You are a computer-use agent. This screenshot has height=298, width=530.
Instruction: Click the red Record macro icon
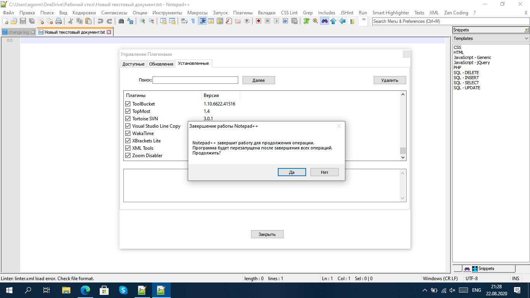coord(258,21)
